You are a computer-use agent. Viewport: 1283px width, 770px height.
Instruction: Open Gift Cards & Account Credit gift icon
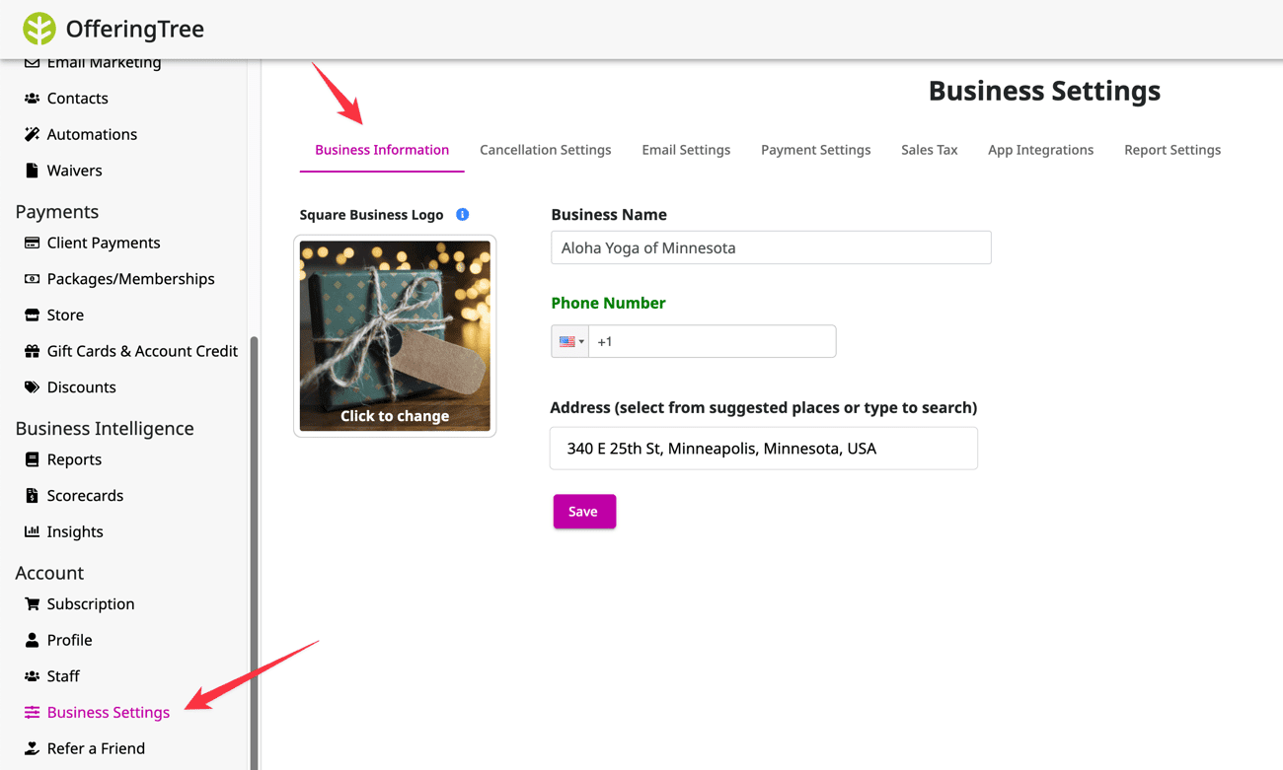(x=32, y=351)
